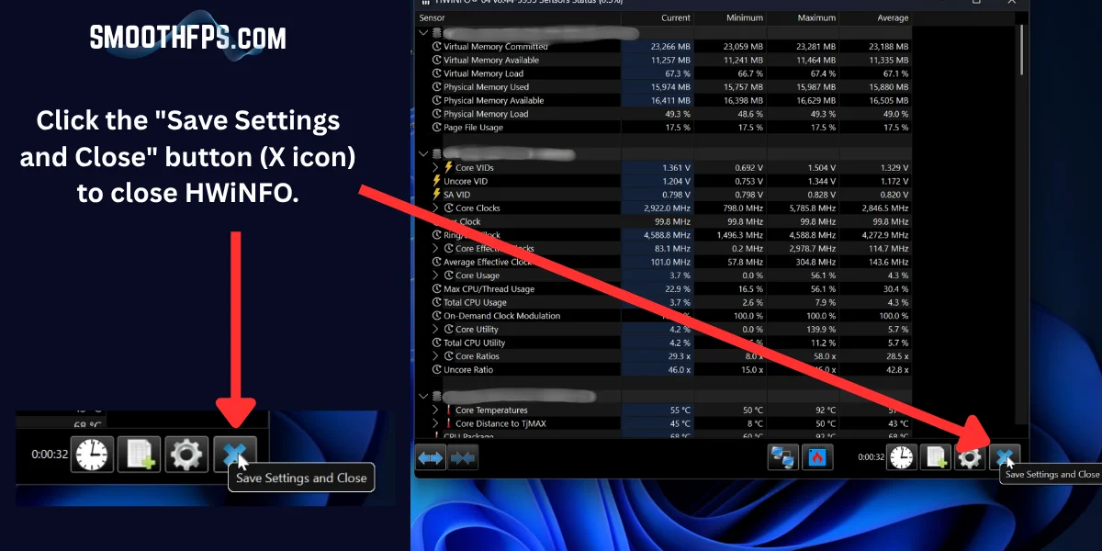Click the collapse arrows icon at bottom left
Image resolution: width=1102 pixels, height=551 pixels.
tap(464, 457)
